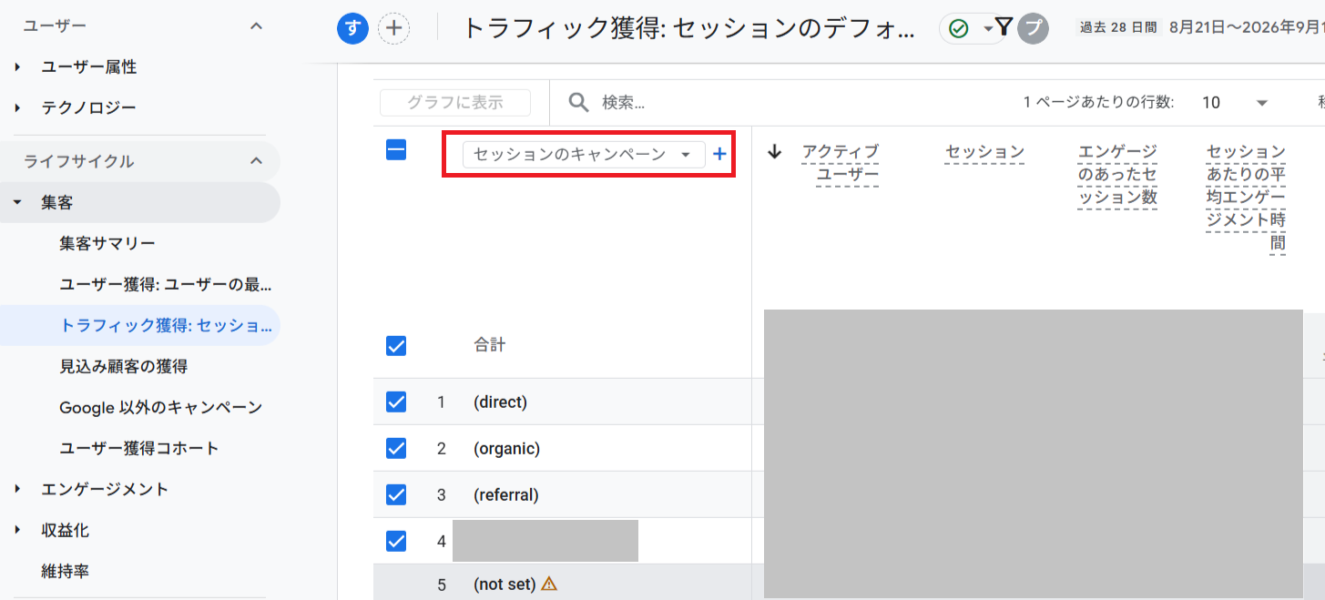
Task: Collapse the 集客 tree item
Action: coord(18,203)
